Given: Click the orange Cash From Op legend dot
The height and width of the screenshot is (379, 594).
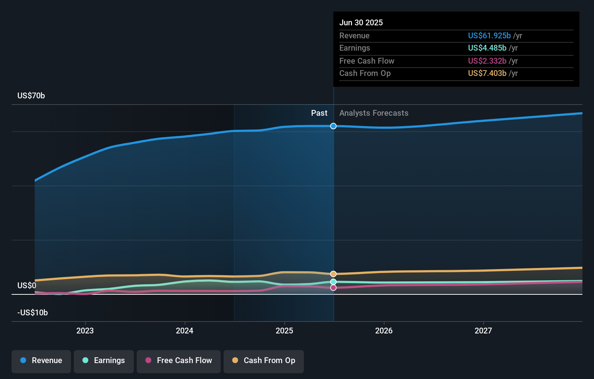Looking at the screenshot, I should pyautogui.click(x=235, y=360).
